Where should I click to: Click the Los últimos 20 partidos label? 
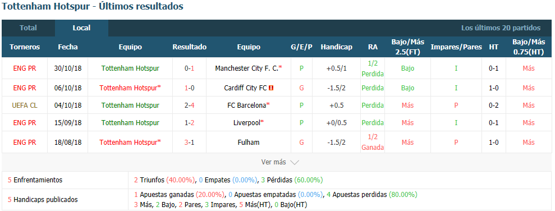pyautogui.click(x=501, y=28)
